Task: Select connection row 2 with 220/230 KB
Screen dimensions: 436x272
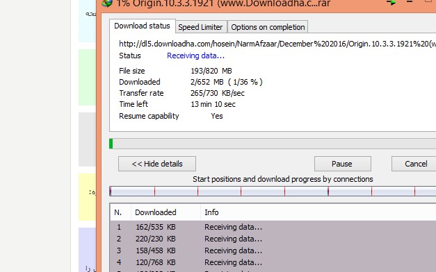Action: point(273,239)
